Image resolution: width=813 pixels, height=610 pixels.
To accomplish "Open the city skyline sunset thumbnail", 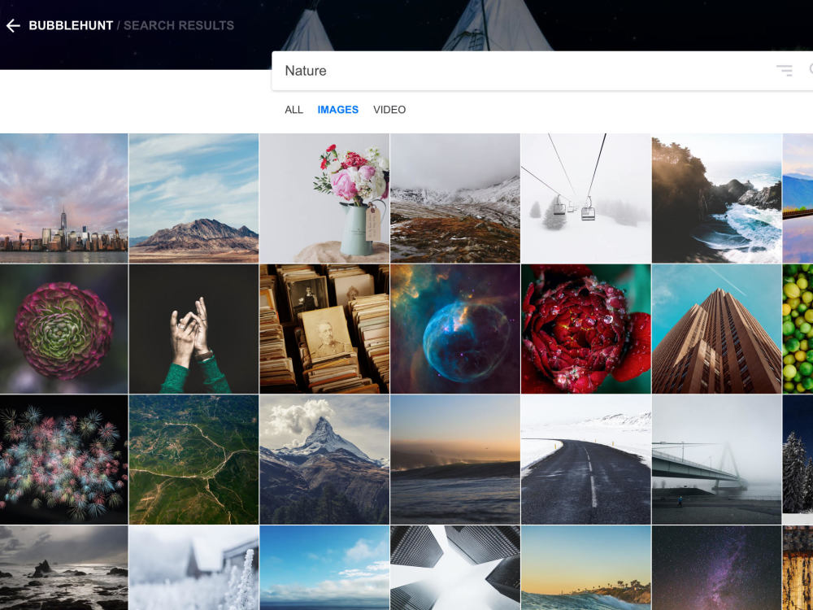I will click(63, 198).
